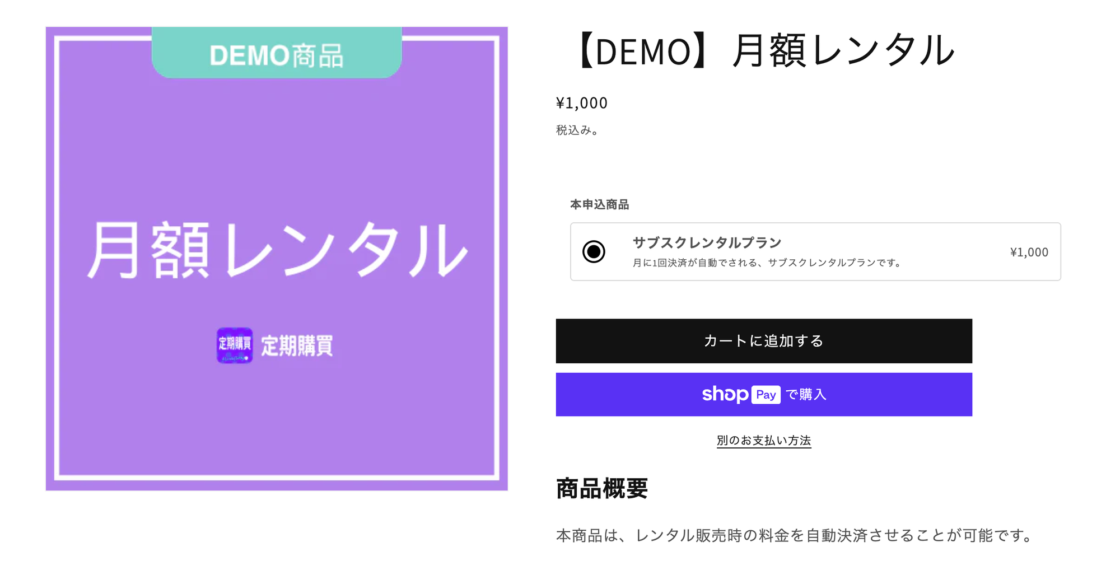Image resolution: width=1120 pixels, height=561 pixels.
Task: Click the 定期購買 label beside the app icon
Action: pos(297,346)
